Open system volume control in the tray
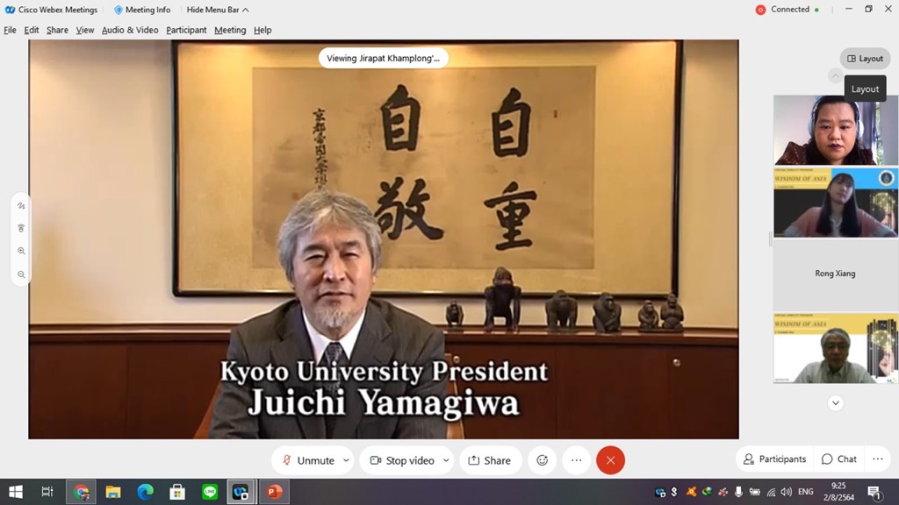This screenshot has height=505, width=899. 786,492
